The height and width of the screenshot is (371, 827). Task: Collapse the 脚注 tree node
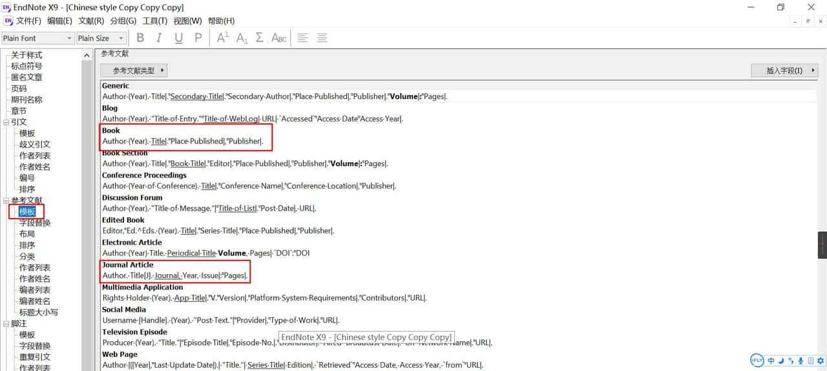[x=6, y=324]
